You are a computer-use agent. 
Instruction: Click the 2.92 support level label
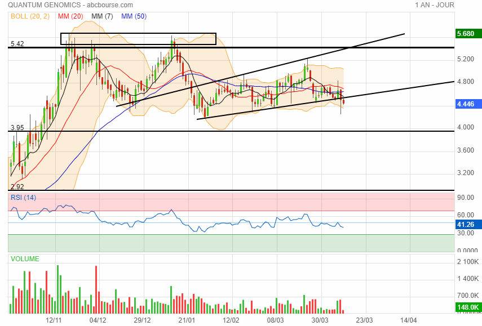[x=17, y=186]
